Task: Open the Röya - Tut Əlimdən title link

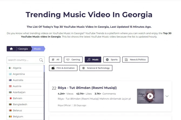Action: [x=87, y=88]
